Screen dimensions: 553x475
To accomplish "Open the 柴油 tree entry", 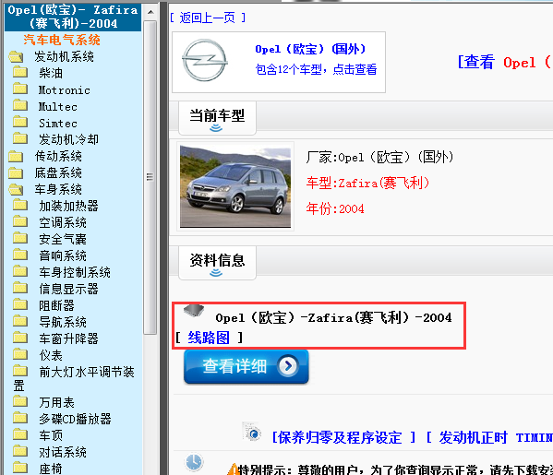I will [x=51, y=73].
